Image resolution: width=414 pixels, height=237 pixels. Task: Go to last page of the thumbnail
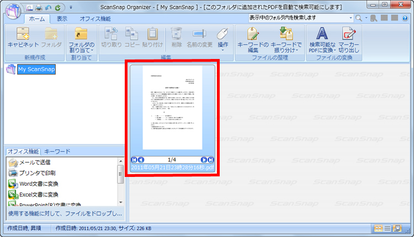coord(210,160)
